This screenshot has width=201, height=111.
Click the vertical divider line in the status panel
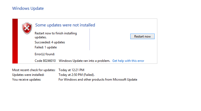90,39
